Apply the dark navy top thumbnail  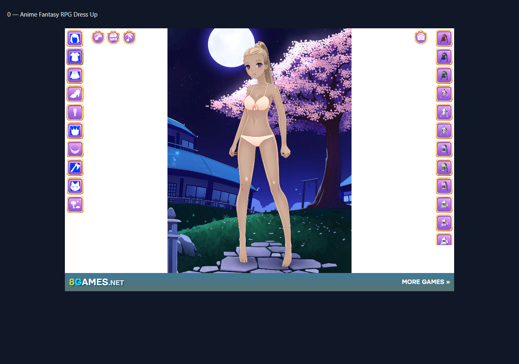[x=444, y=57]
